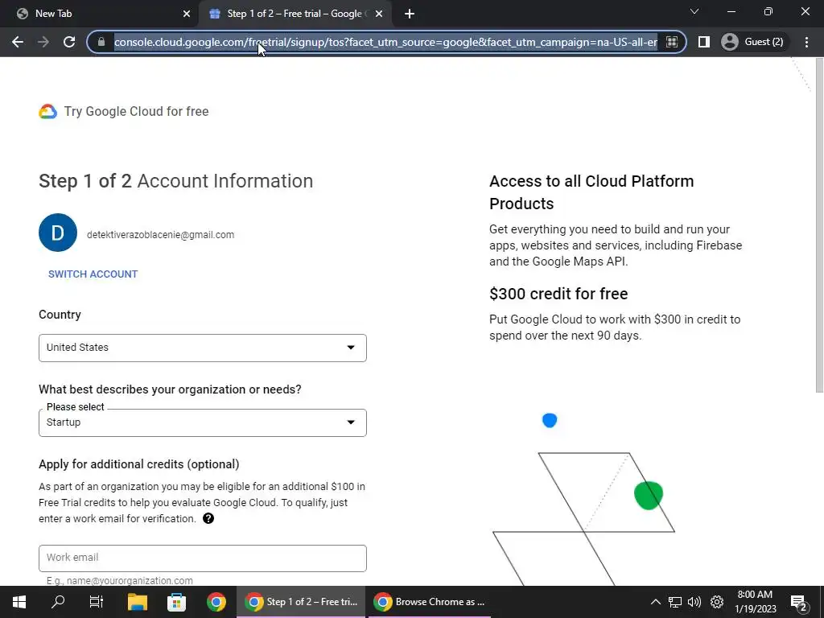Open the Windows Start menu

tap(19, 602)
